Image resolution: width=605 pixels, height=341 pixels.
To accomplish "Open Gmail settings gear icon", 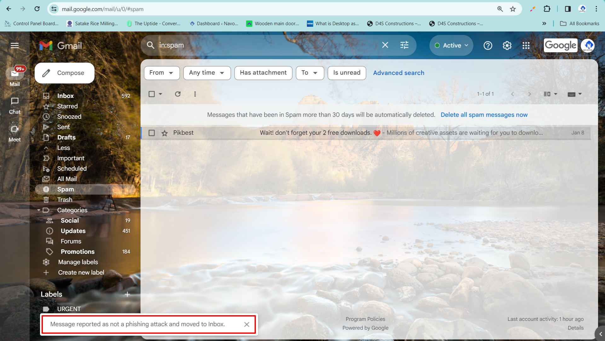I will pyautogui.click(x=507, y=46).
